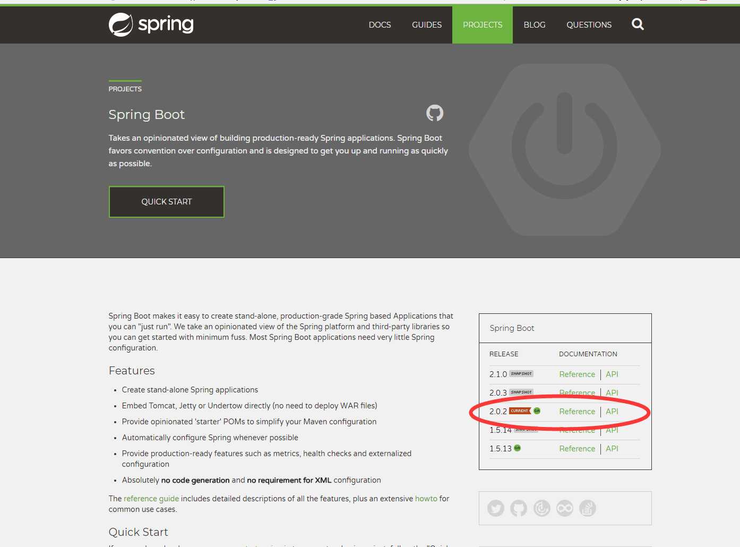Open the Spring Boot GitHub repository icon
This screenshot has width=740, height=547.
coord(435,113)
